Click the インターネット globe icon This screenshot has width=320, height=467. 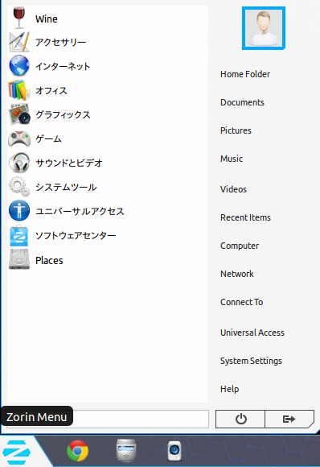pyautogui.click(x=19, y=66)
